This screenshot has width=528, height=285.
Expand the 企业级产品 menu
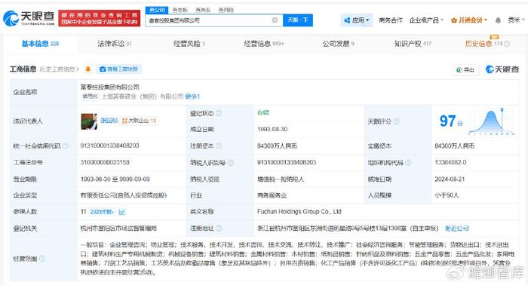[x=426, y=20]
